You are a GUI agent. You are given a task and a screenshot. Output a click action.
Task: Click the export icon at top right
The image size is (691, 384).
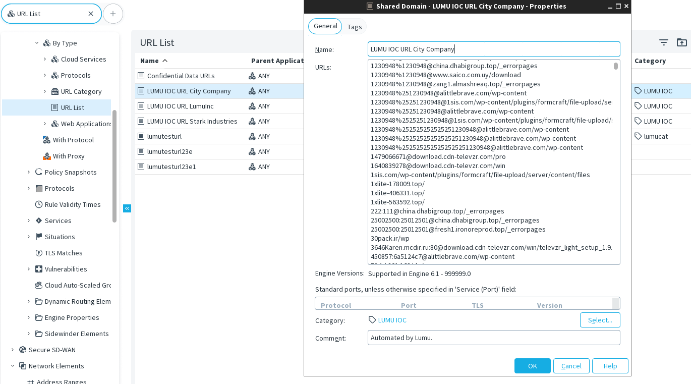681,43
